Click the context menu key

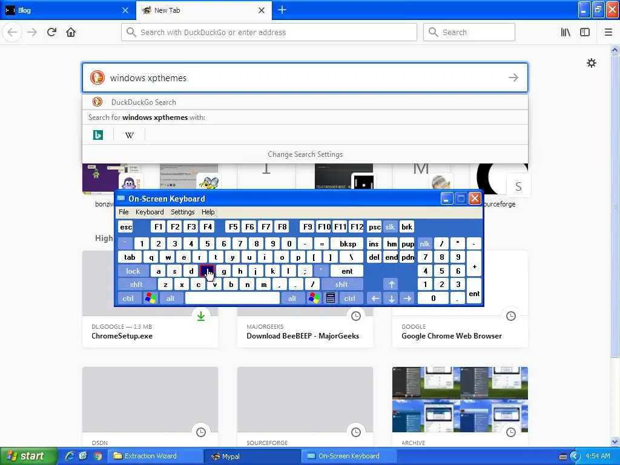[x=331, y=298]
